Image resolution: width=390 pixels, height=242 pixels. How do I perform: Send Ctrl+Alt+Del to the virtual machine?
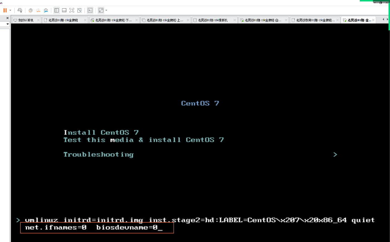point(20,10)
